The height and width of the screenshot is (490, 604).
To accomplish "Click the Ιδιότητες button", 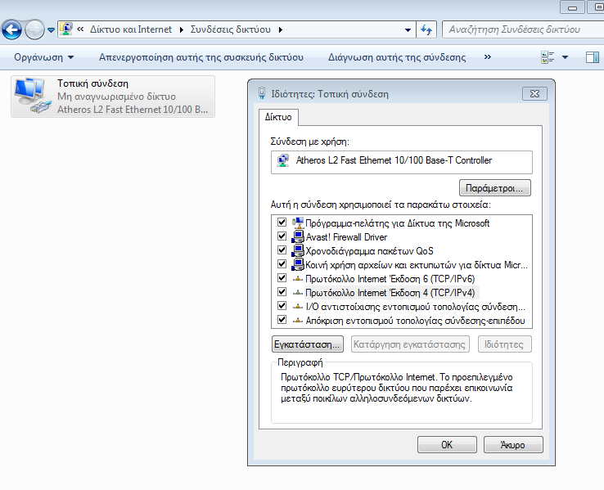I will 504,344.
